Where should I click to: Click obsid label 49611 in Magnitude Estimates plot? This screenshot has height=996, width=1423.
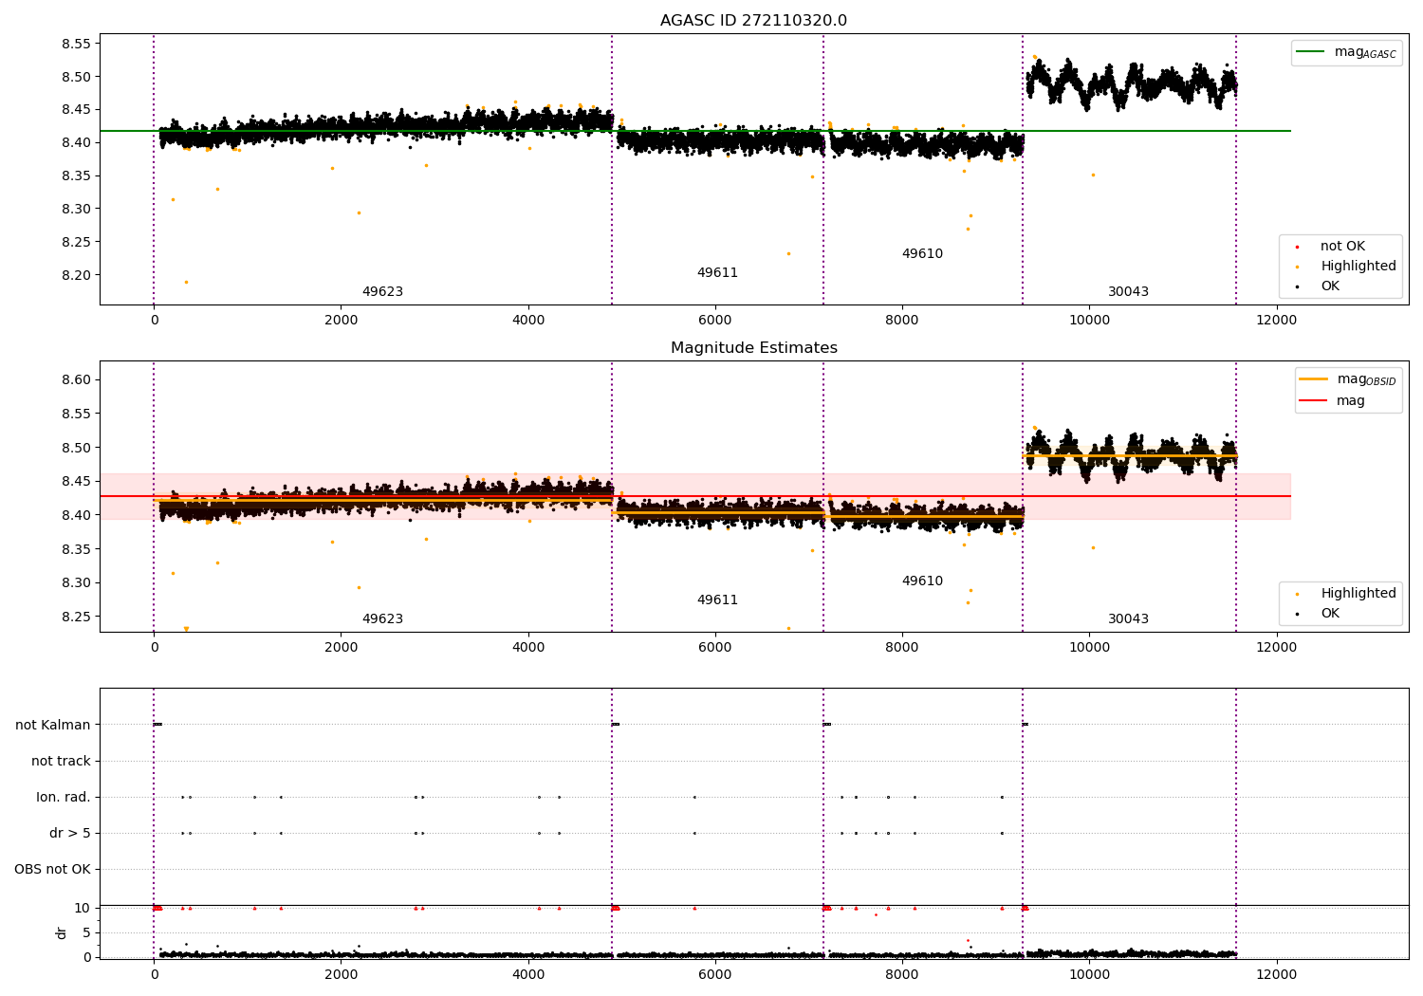(x=717, y=600)
